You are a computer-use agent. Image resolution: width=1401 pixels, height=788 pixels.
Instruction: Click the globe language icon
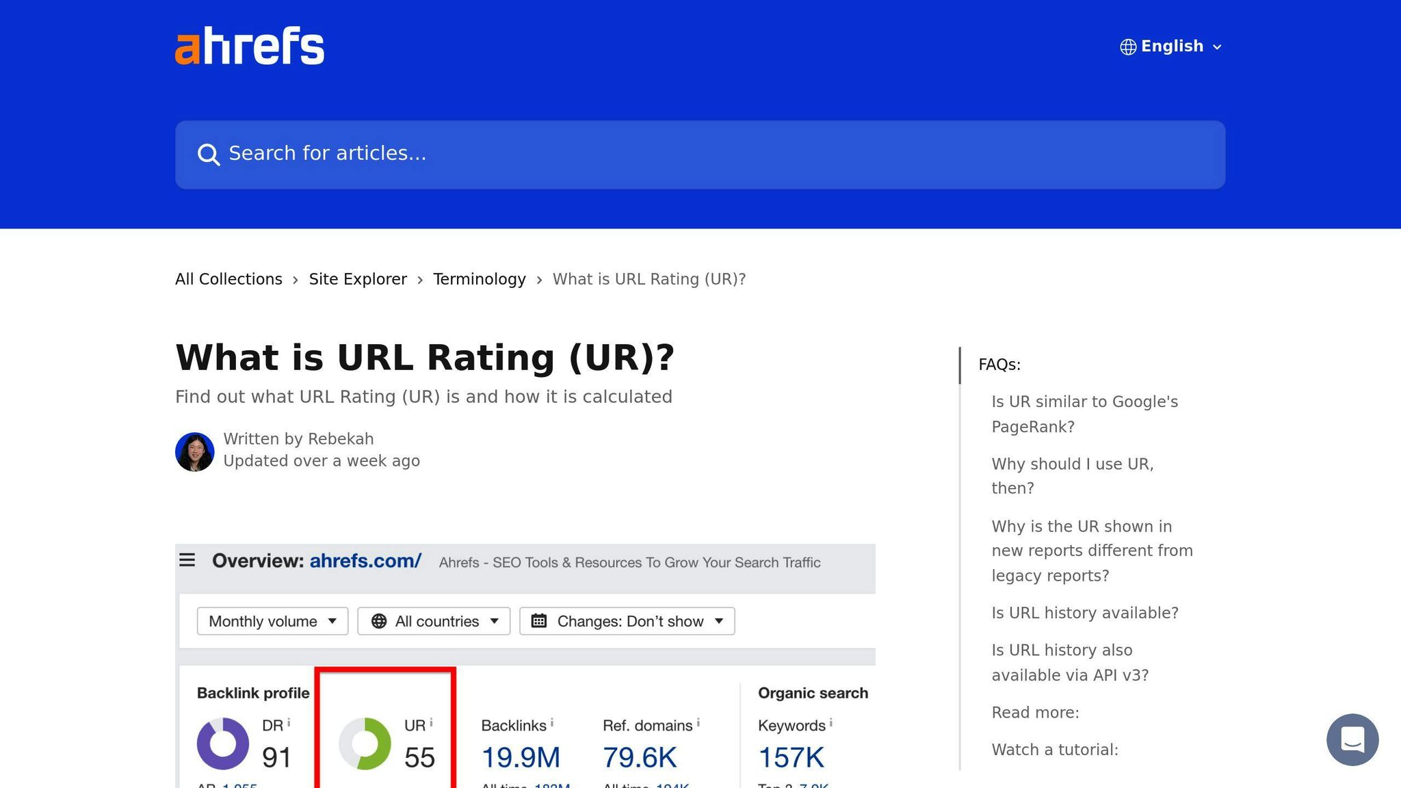pyautogui.click(x=1128, y=47)
